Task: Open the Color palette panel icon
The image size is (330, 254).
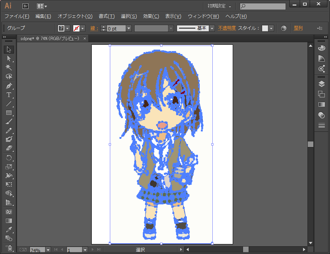Action: 321,48
